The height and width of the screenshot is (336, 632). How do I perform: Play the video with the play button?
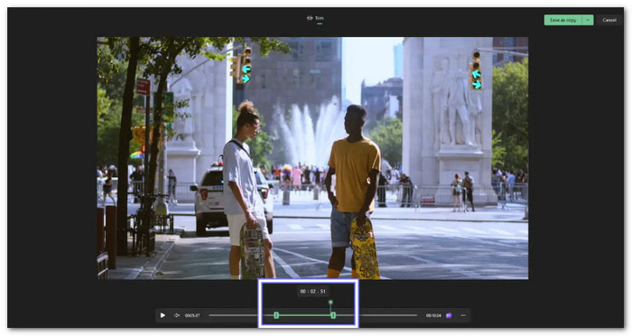tap(163, 315)
